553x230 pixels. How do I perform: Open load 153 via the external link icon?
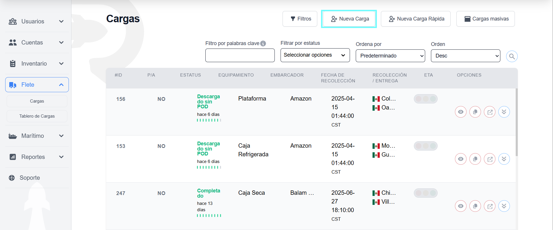[489, 159]
